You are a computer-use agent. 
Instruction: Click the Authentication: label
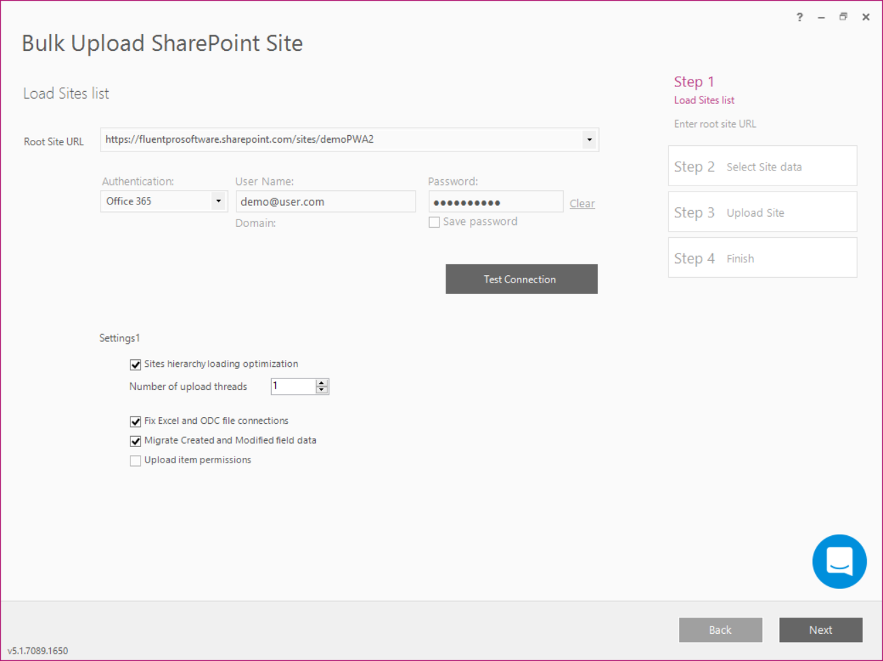tap(138, 181)
